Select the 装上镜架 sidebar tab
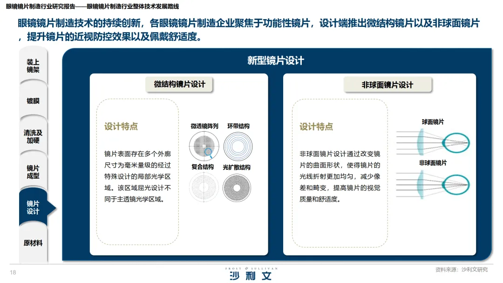The image size is (503, 283). 33,66
